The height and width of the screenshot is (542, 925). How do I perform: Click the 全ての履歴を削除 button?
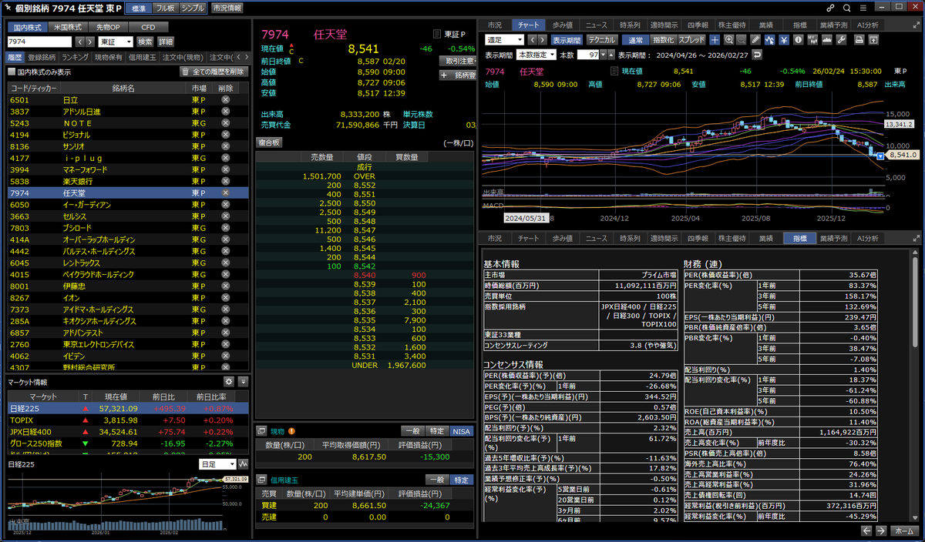click(x=214, y=72)
